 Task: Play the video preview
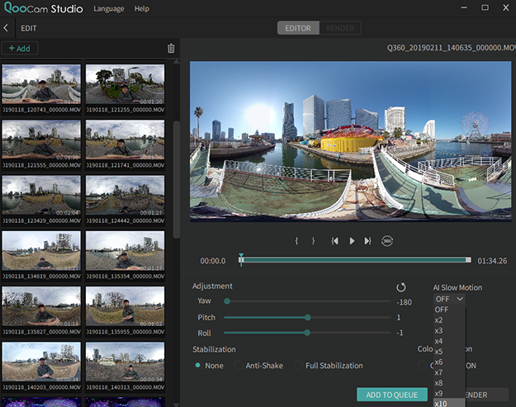point(352,241)
